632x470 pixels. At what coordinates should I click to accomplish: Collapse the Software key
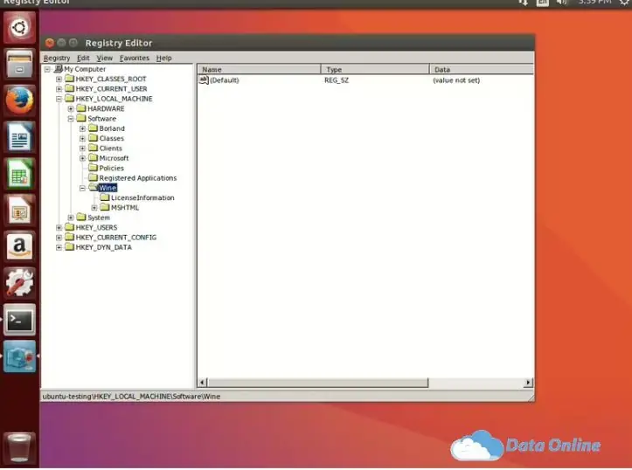(x=71, y=119)
